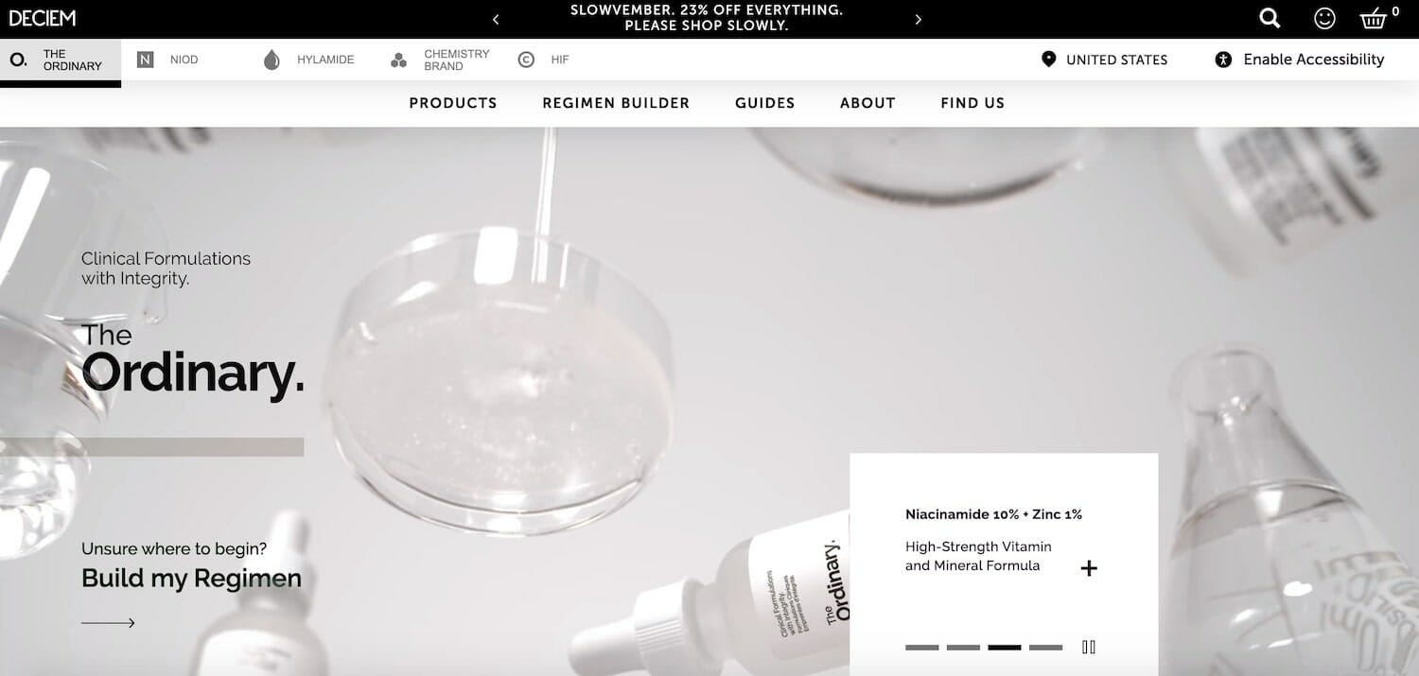Click the Build my Regimen link
The image size is (1419, 676).
[x=191, y=579]
